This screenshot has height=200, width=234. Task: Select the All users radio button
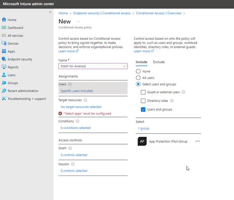coord(138,78)
